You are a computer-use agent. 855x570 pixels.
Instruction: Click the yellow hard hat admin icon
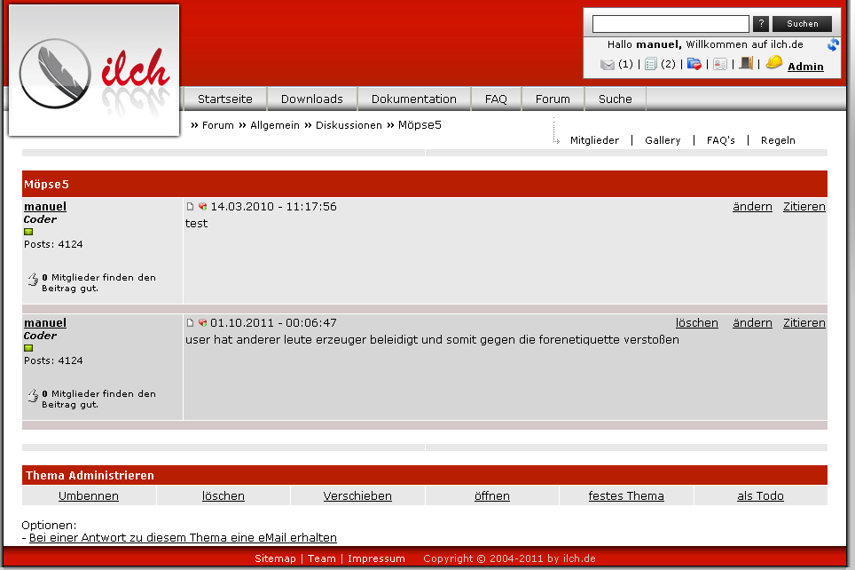pos(773,62)
